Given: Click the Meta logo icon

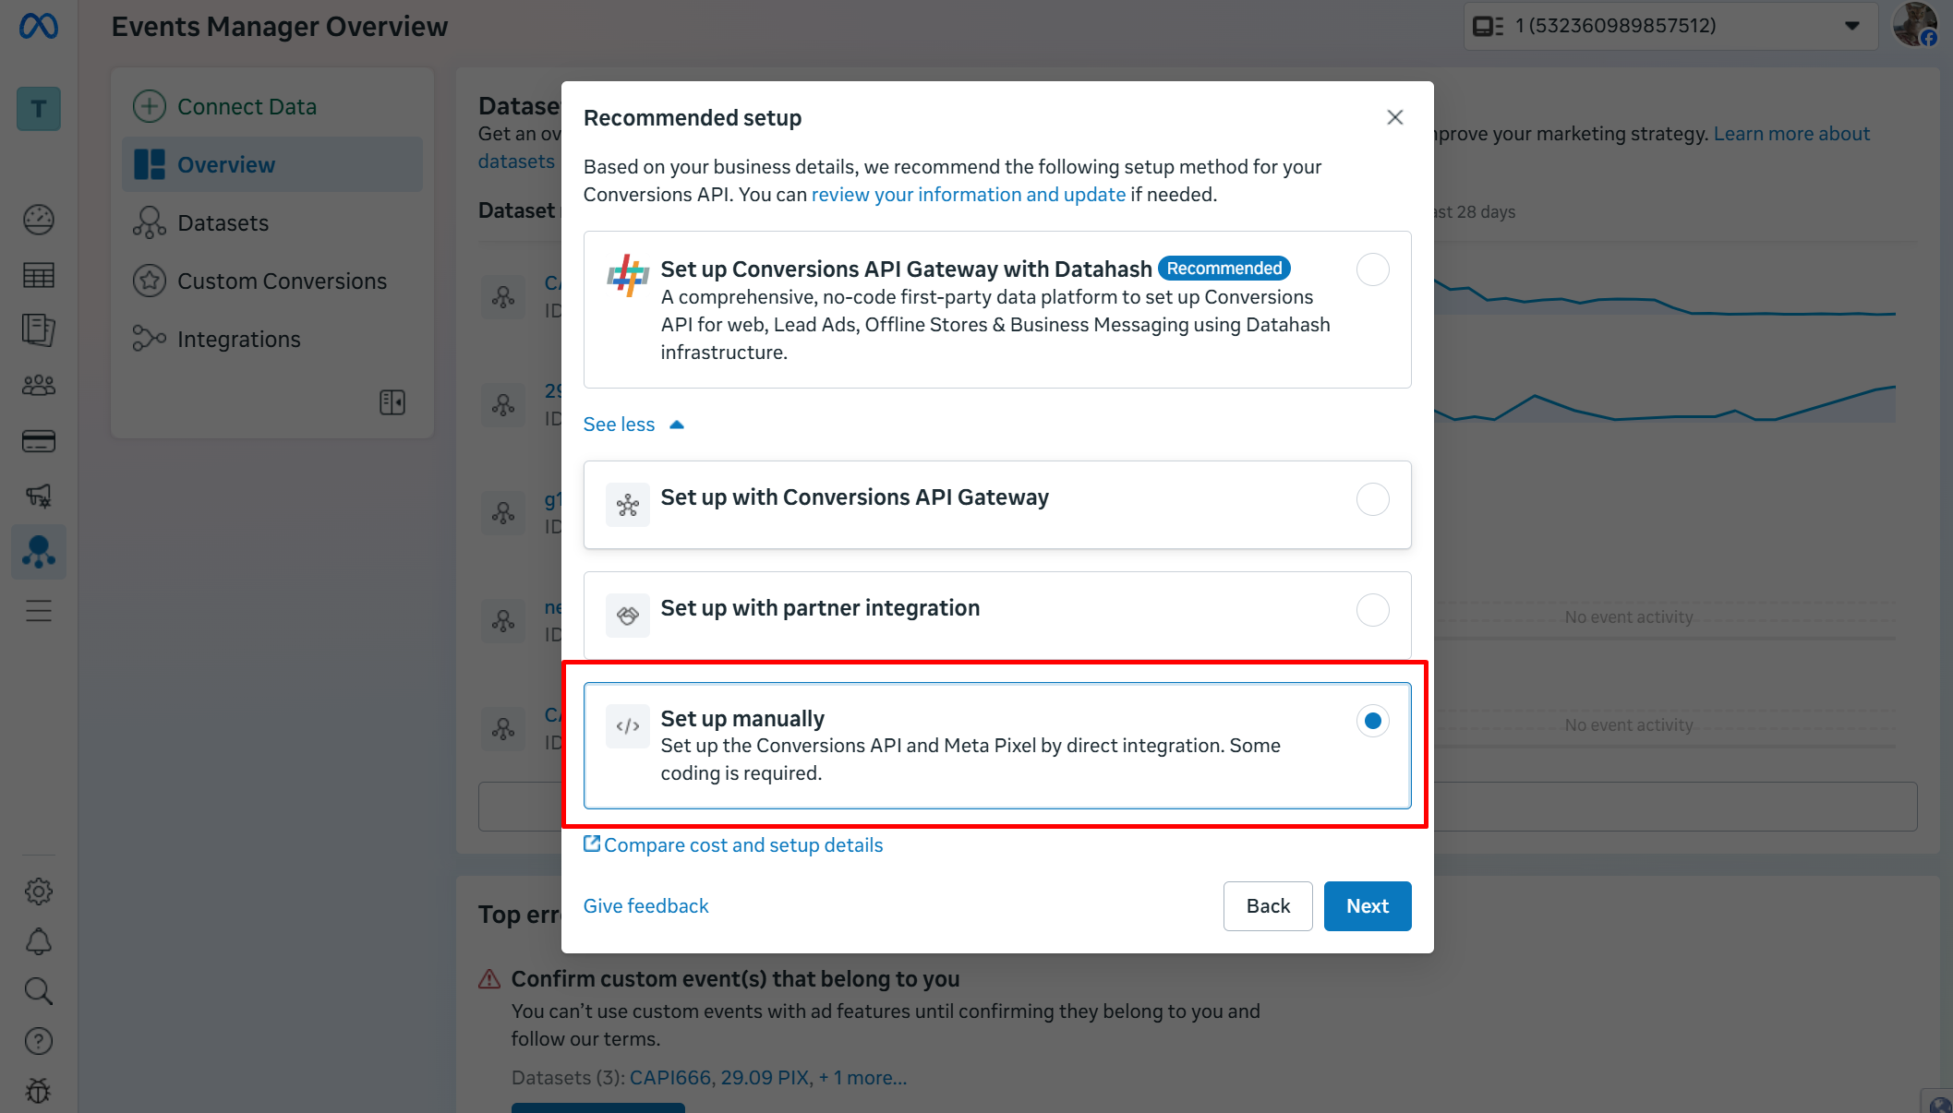Looking at the screenshot, I should coord(39,27).
